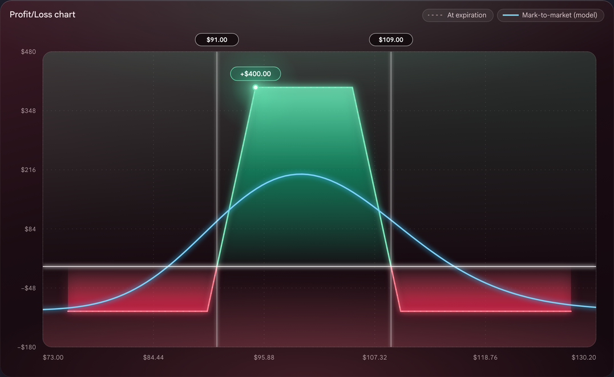This screenshot has width=614, height=377.
Task: Click the $107.32 x-axis label
Action: pyautogui.click(x=375, y=358)
